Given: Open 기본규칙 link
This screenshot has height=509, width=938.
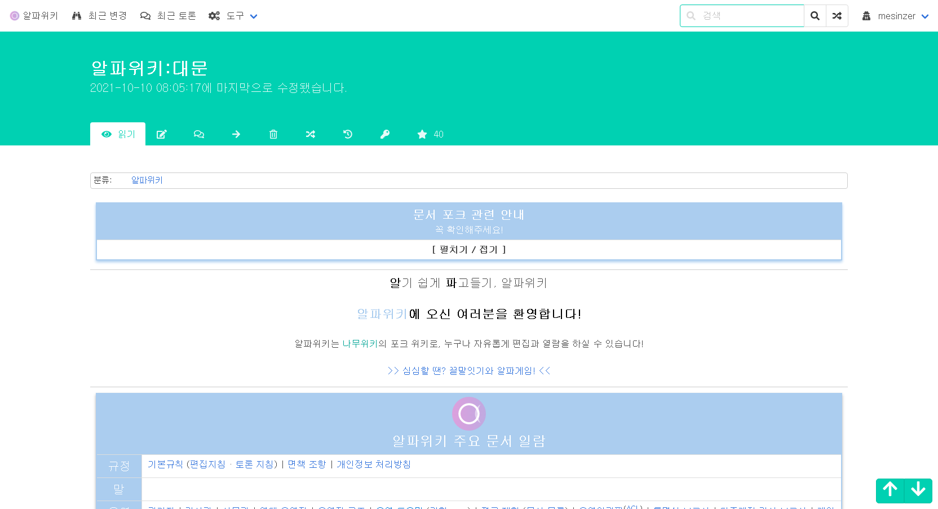Looking at the screenshot, I should [165, 464].
